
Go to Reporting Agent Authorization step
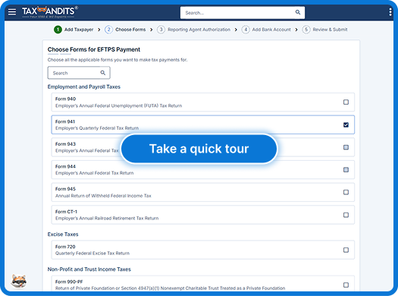click(x=199, y=30)
